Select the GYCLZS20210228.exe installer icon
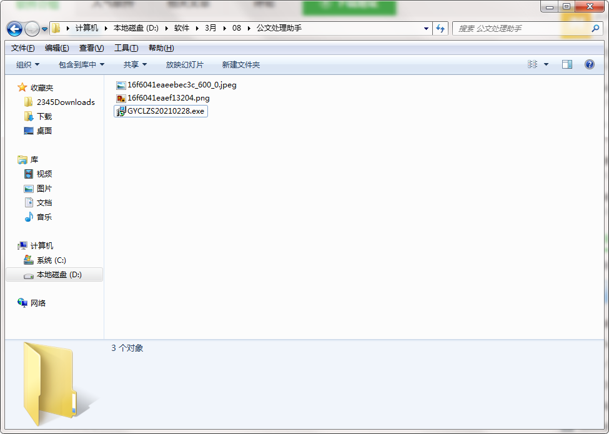 pyautogui.click(x=121, y=111)
